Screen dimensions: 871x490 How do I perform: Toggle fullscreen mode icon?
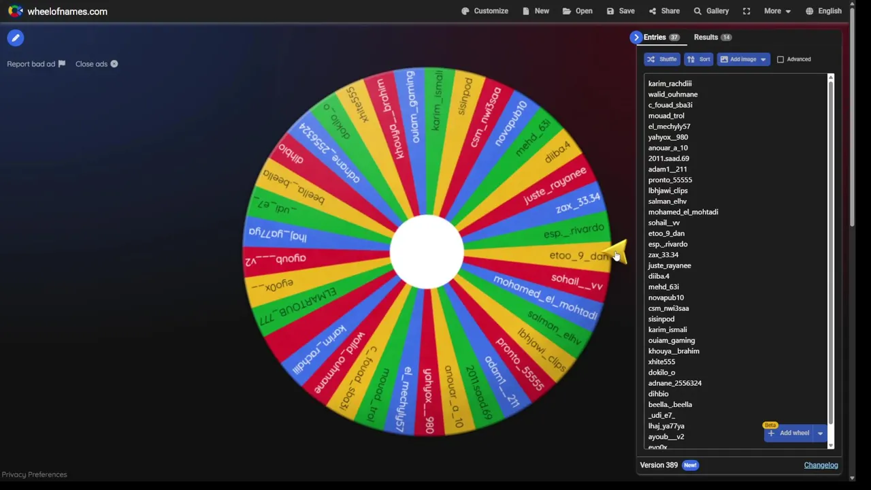click(746, 11)
